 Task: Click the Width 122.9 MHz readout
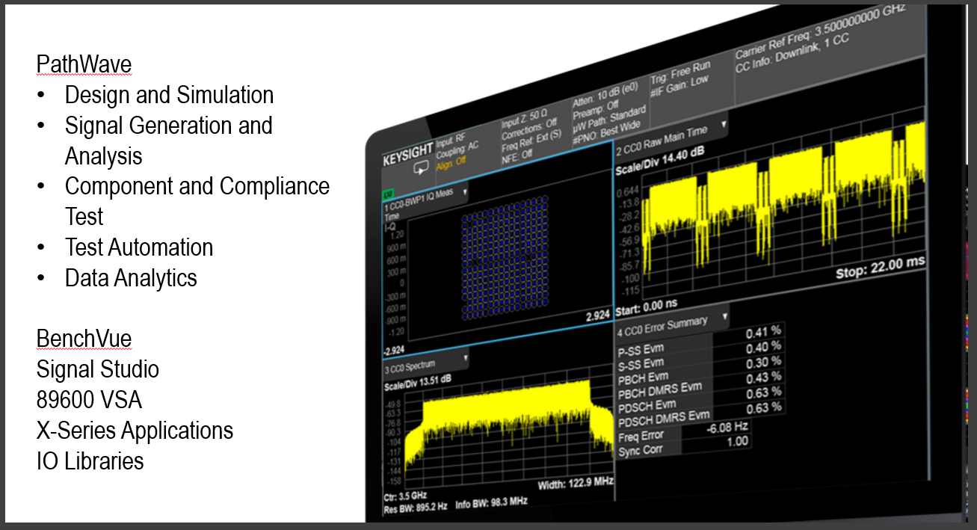(x=574, y=483)
